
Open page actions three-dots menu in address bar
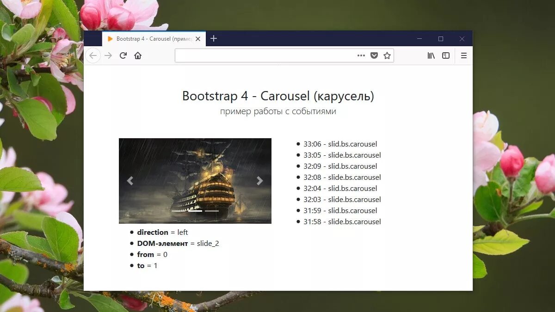coord(361,55)
